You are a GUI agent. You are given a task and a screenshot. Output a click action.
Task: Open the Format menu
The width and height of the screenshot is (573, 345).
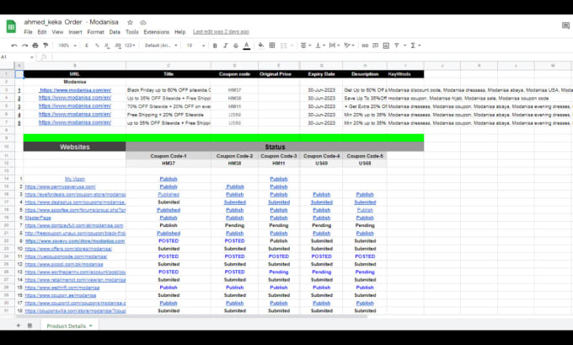(x=96, y=32)
